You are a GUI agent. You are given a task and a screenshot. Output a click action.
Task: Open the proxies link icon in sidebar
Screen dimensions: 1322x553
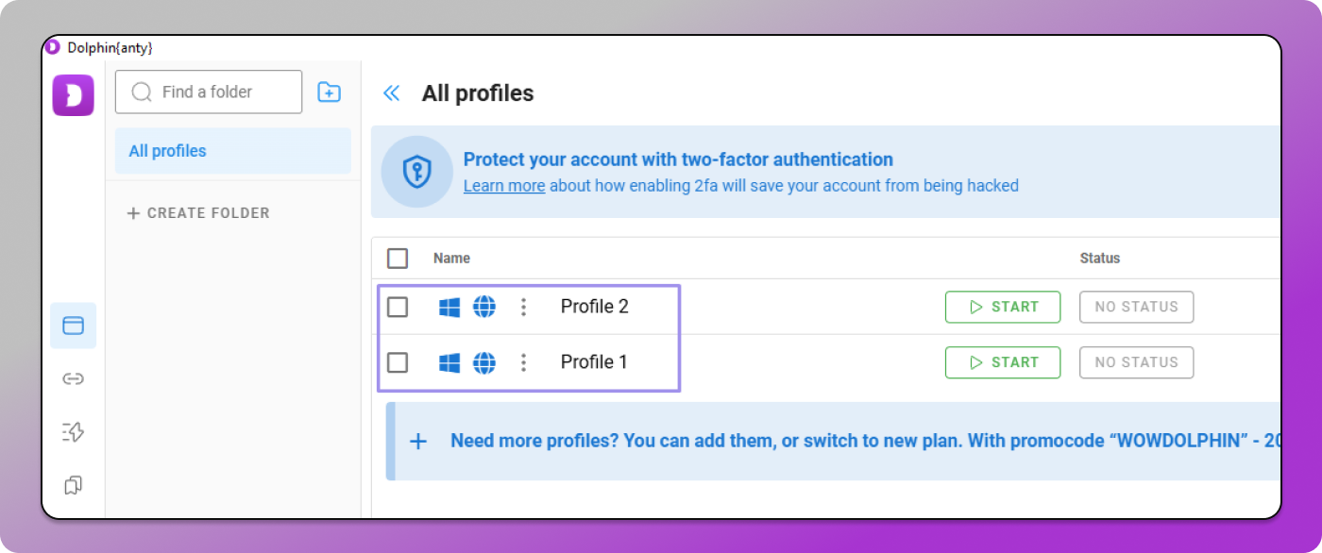click(x=73, y=379)
